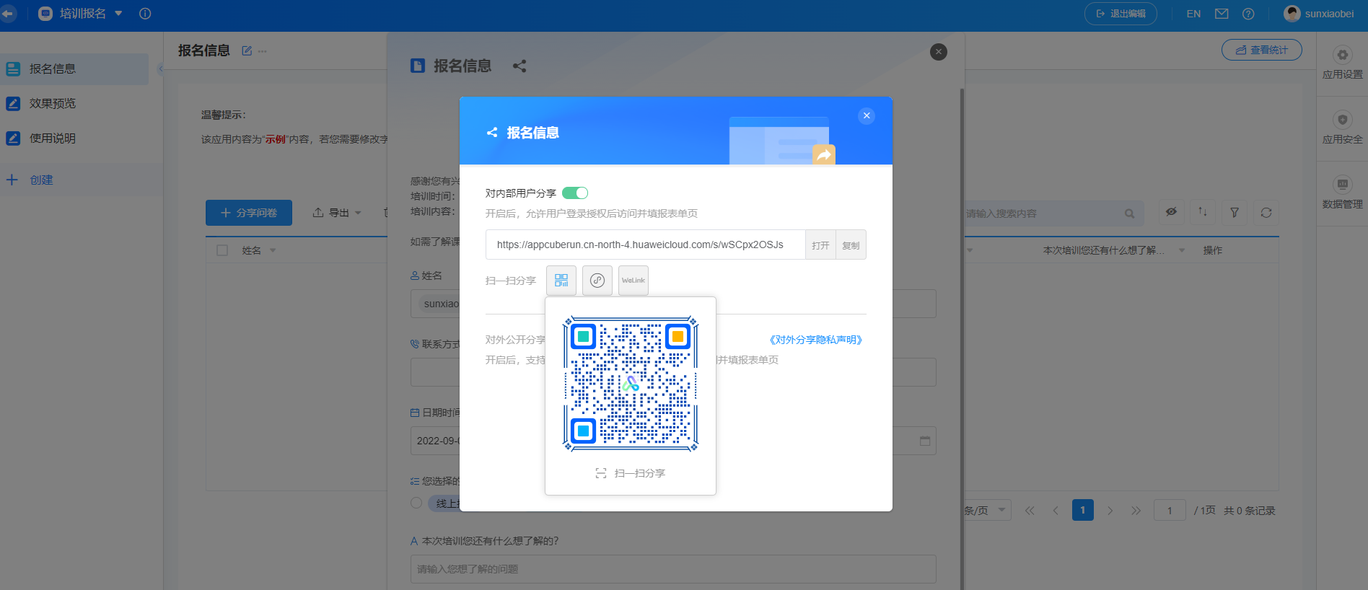Close the 报名信息 share dialog

click(x=867, y=116)
